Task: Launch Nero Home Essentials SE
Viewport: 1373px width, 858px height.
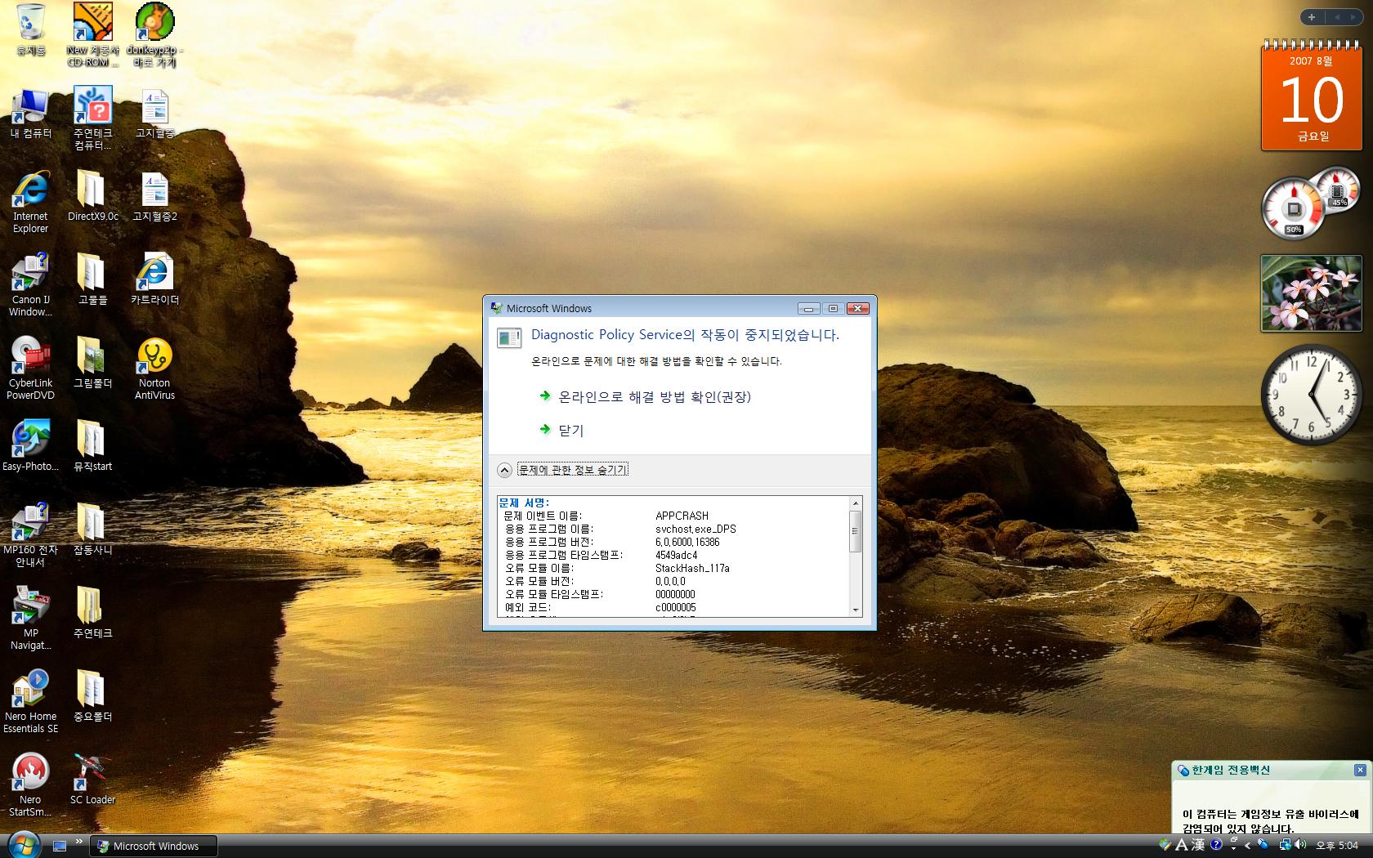Action: [30, 701]
